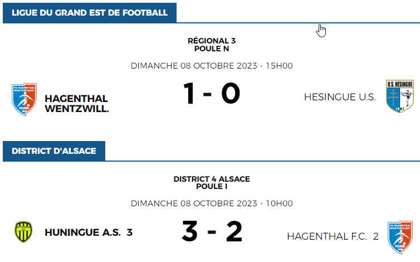Viewport: 420px width, 262px height.
Task: Click the Régional 3 competition title
Action: point(212,41)
